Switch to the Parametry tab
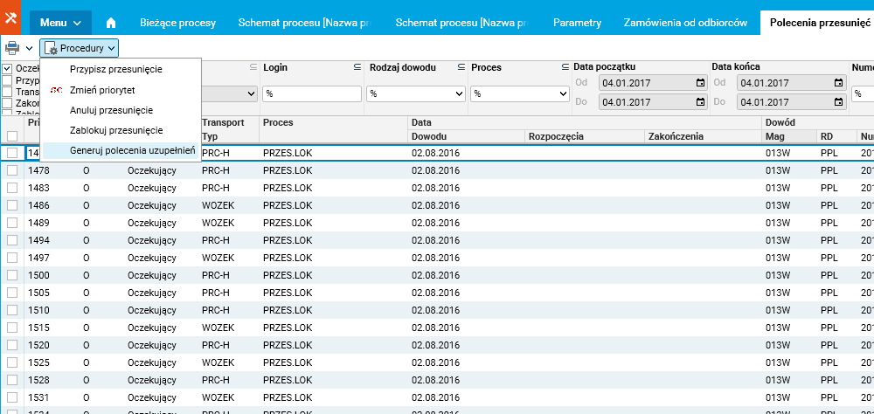874x414 pixels. 577,22
